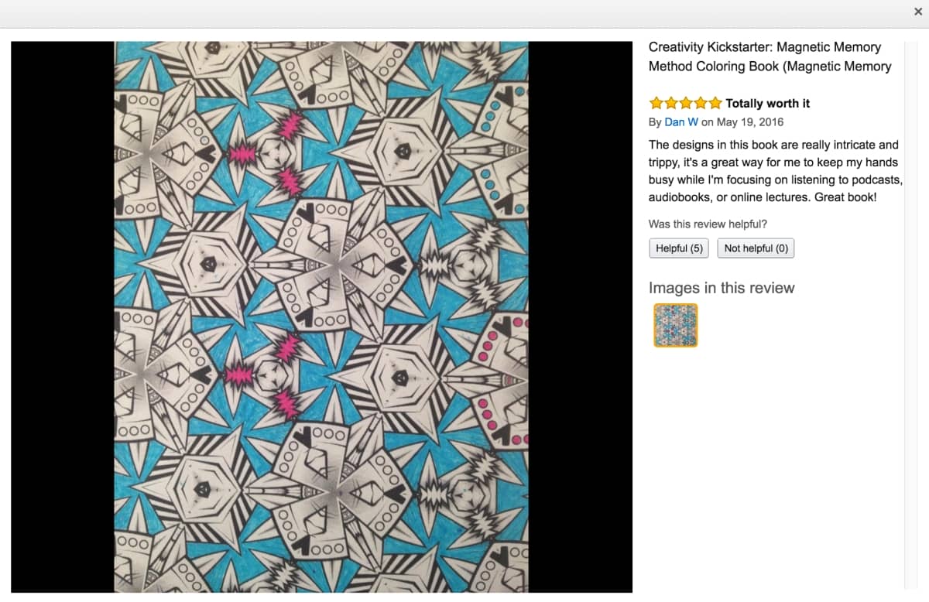The width and height of the screenshot is (929, 602).
Task: Click the second star of the review rating
Action: click(x=670, y=102)
